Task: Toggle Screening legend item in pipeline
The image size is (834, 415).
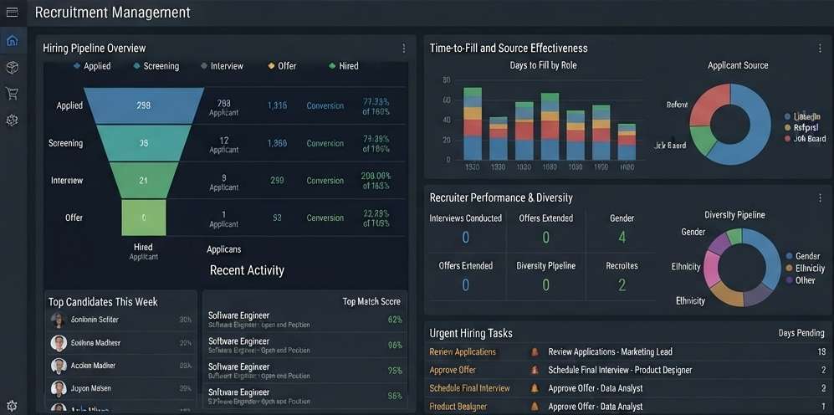Action: 156,66
